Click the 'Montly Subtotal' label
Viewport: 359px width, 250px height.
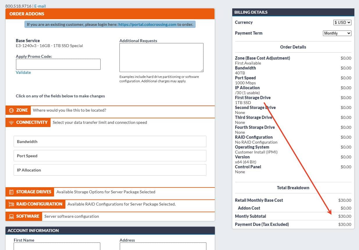point(251,216)
